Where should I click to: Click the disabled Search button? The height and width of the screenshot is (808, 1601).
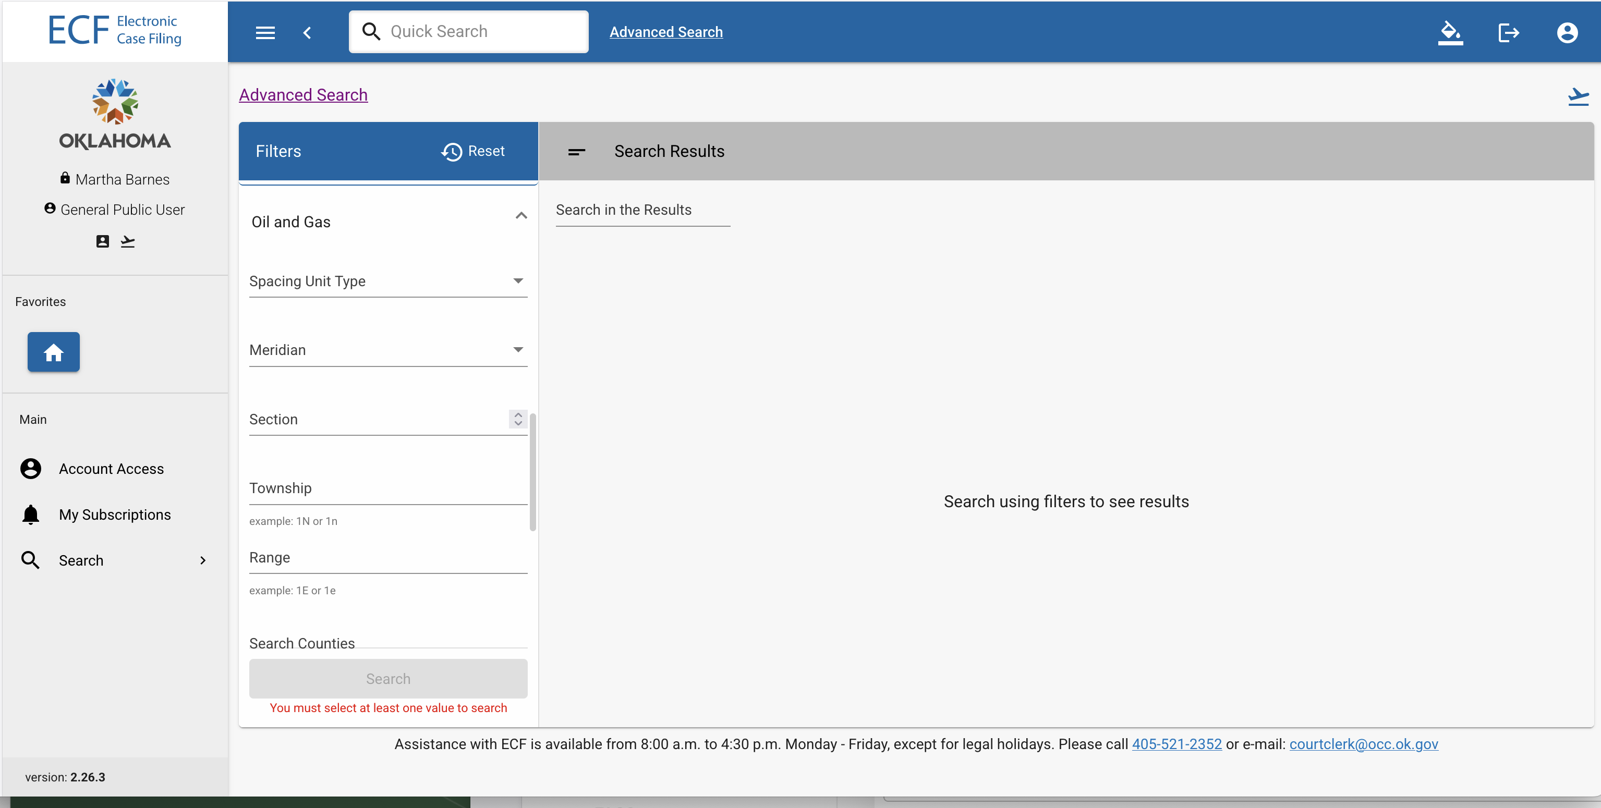[x=389, y=679]
